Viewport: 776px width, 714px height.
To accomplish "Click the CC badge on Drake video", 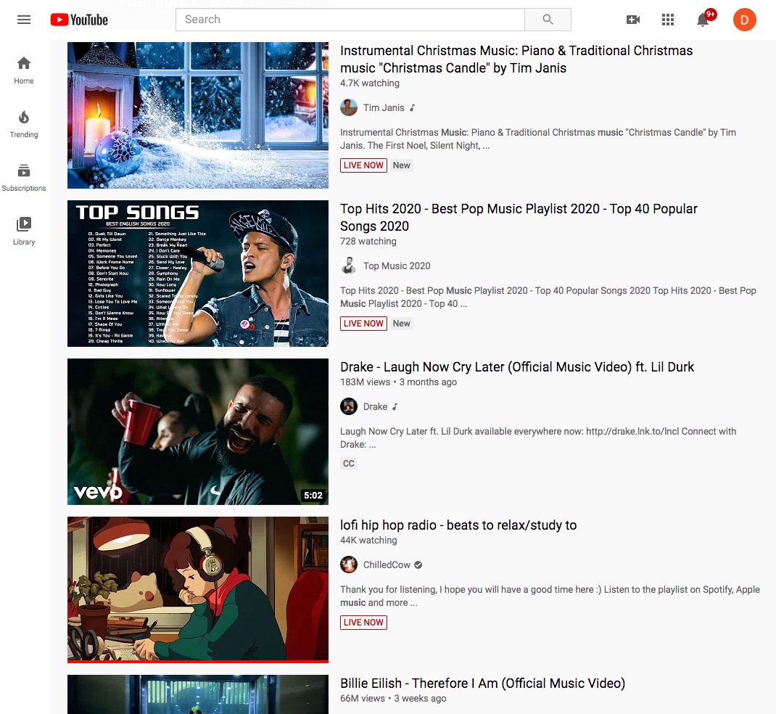I will click(x=349, y=464).
